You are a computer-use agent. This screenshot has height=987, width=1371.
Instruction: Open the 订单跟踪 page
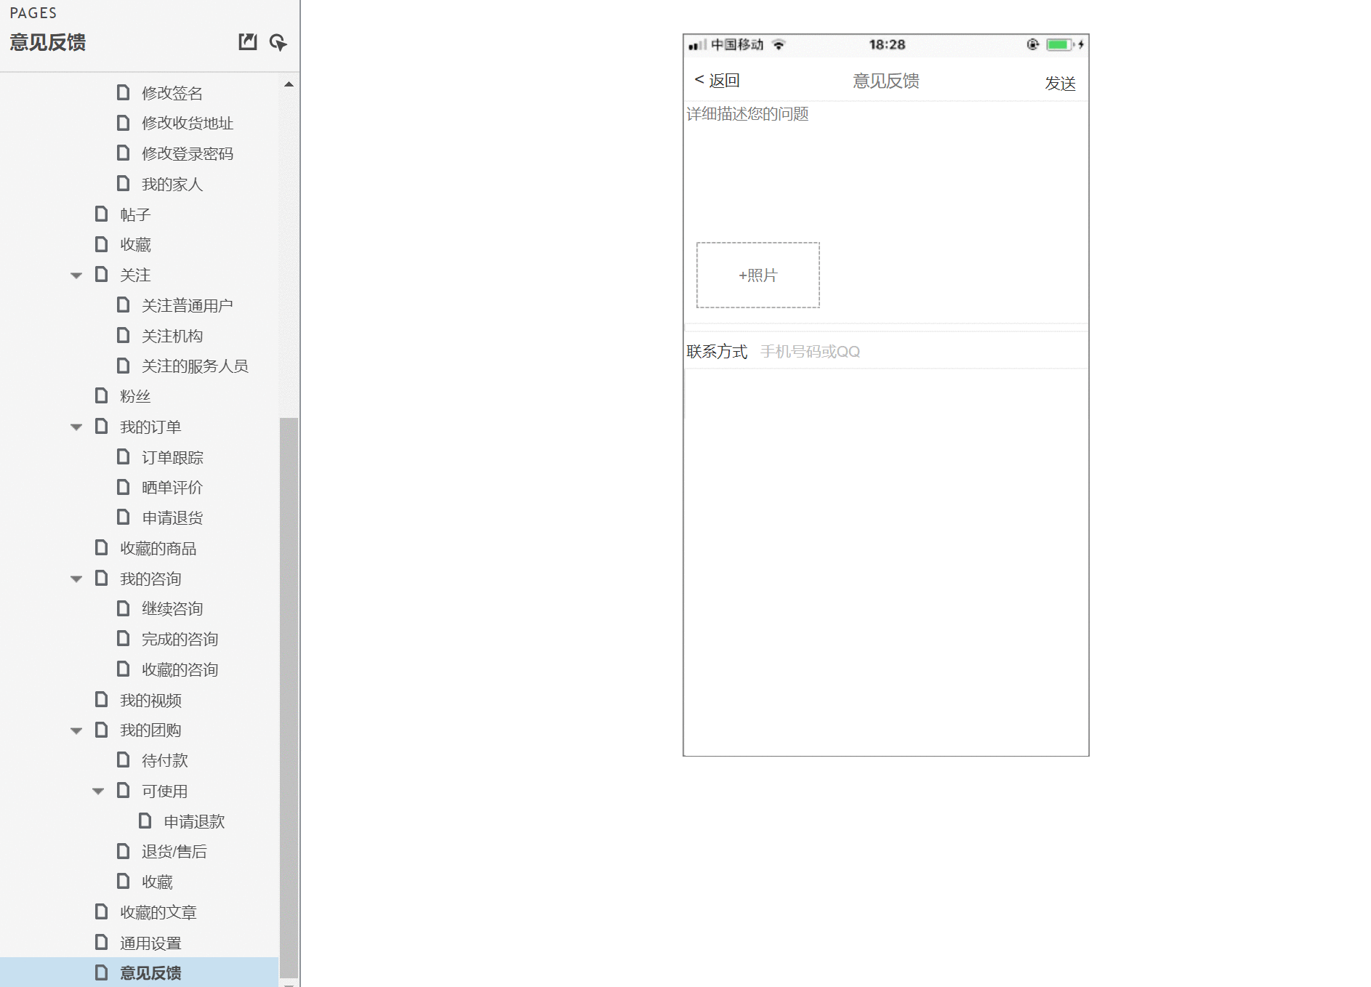pyautogui.click(x=172, y=457)
